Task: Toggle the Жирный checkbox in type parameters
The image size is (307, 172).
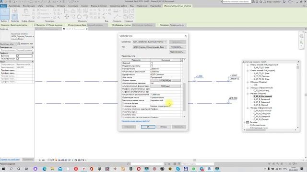Action: tap(152, 63)
